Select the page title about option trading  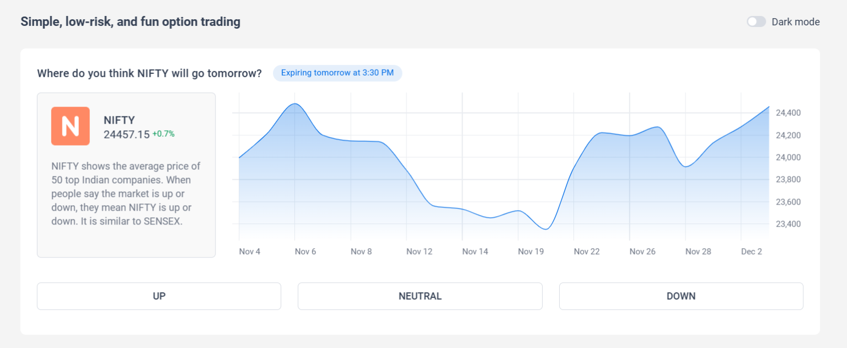(130, 22)
